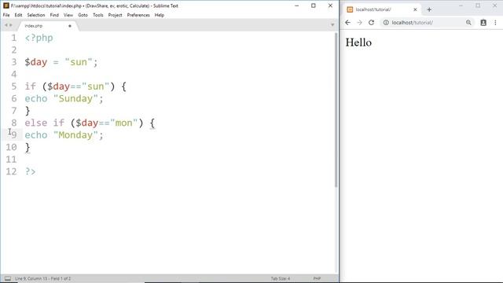
Task: Maximize the Sublime Text window
Action: [314, 6]
